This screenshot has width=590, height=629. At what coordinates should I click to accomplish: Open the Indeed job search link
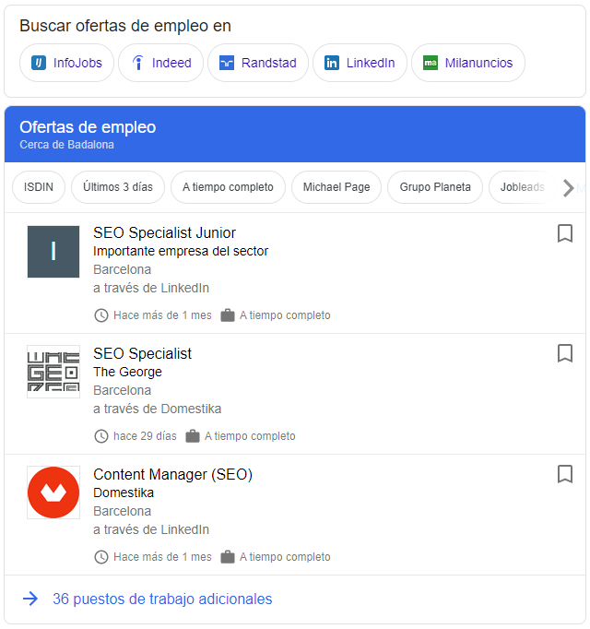[160, 63]
